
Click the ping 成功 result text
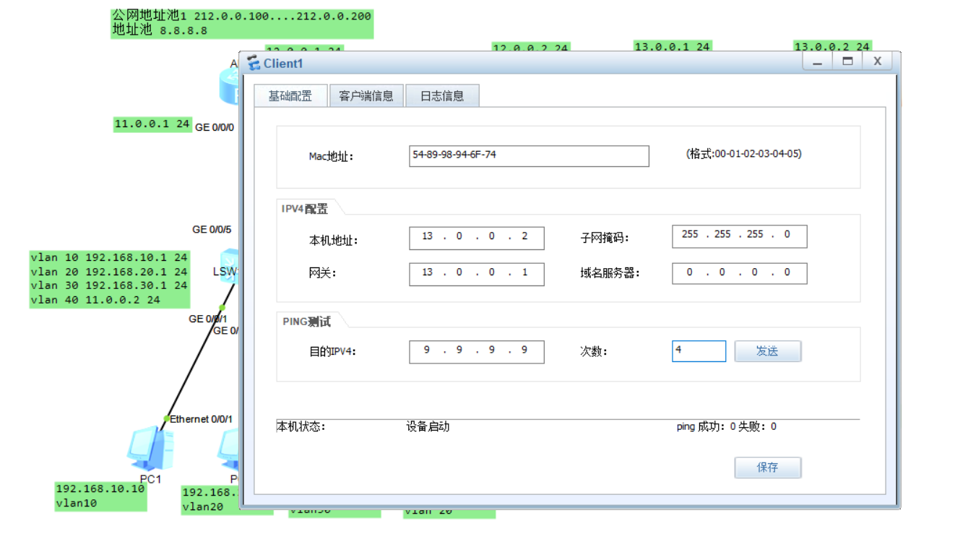coord(727,427)
